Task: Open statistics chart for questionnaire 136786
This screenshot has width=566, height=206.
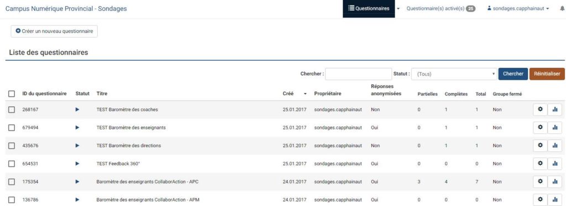Action: pyautogui.click(x=555, y=199)
